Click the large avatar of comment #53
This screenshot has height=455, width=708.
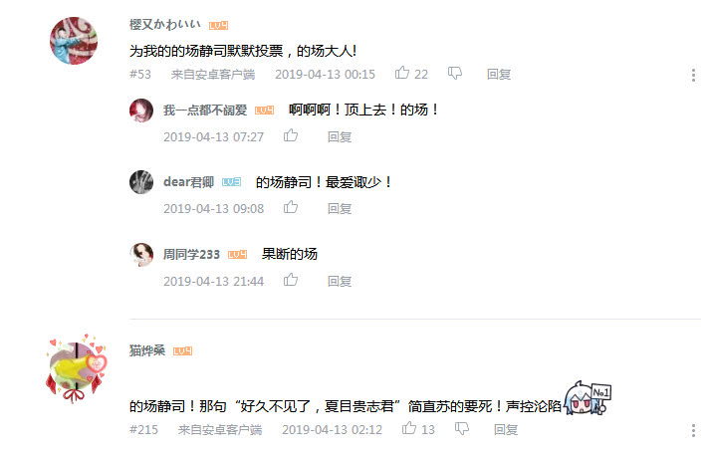point(74,41)
